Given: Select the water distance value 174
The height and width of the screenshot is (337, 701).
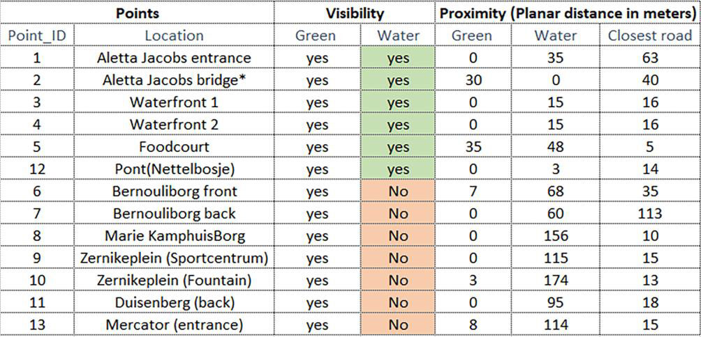Looking at the screenshot, I should pyautogui.click(x=555, y=281).
